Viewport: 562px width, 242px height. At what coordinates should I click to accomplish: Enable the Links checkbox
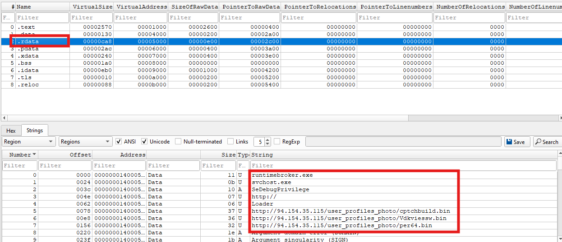click(230, 142)
